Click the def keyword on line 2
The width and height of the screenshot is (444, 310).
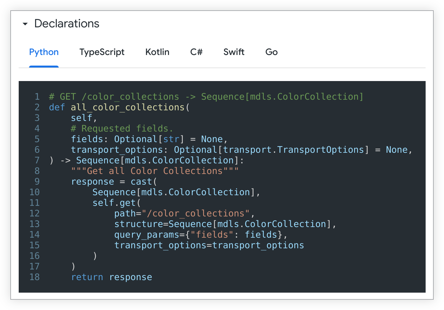coord(57,107)
